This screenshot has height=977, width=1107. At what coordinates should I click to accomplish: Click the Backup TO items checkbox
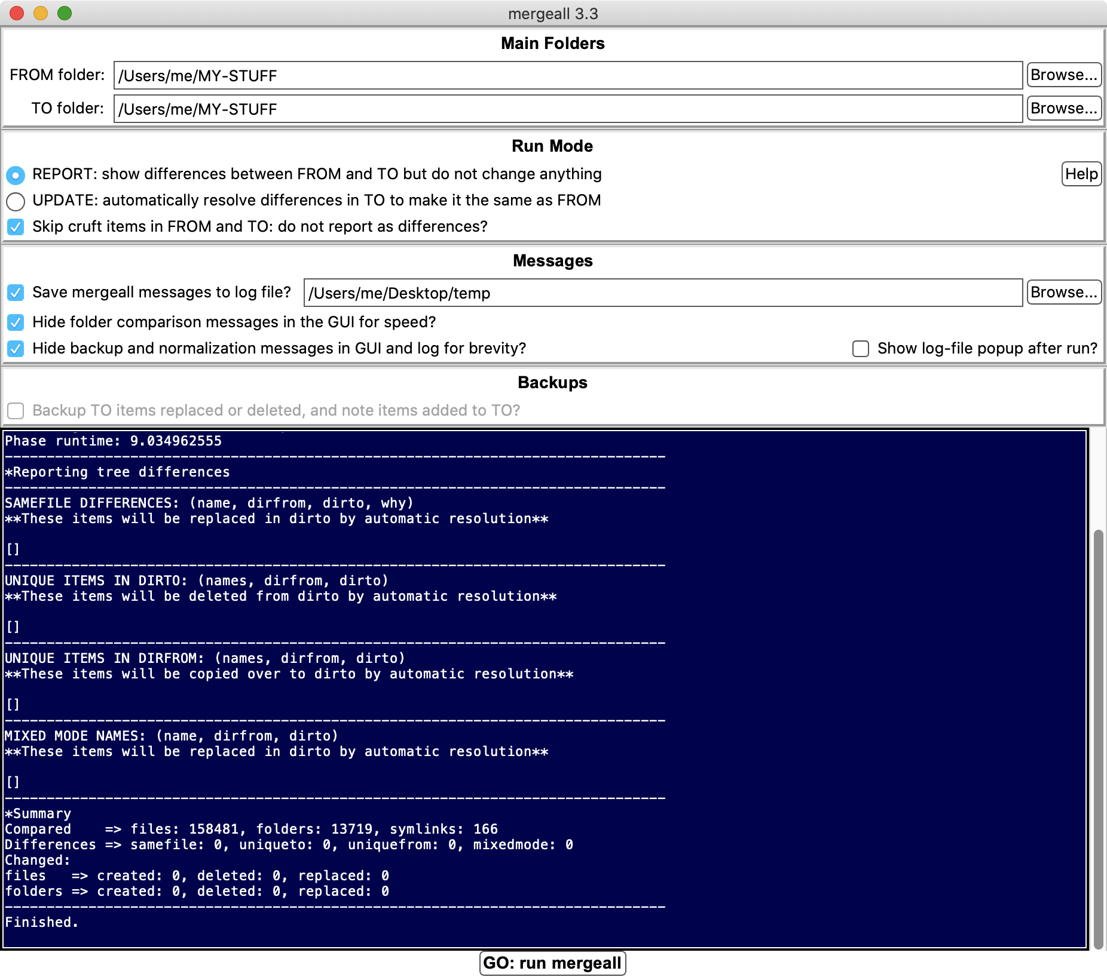tap(16, 411)
